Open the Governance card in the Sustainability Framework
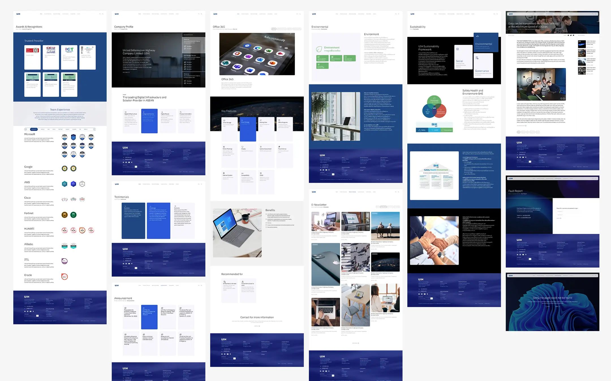This screenshot has width=611, height=381. tap(483, 65)
